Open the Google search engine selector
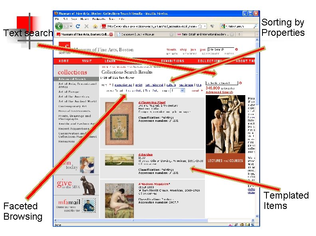The width and height of the screenshot is (316, 236). click(x=224, y=26)
